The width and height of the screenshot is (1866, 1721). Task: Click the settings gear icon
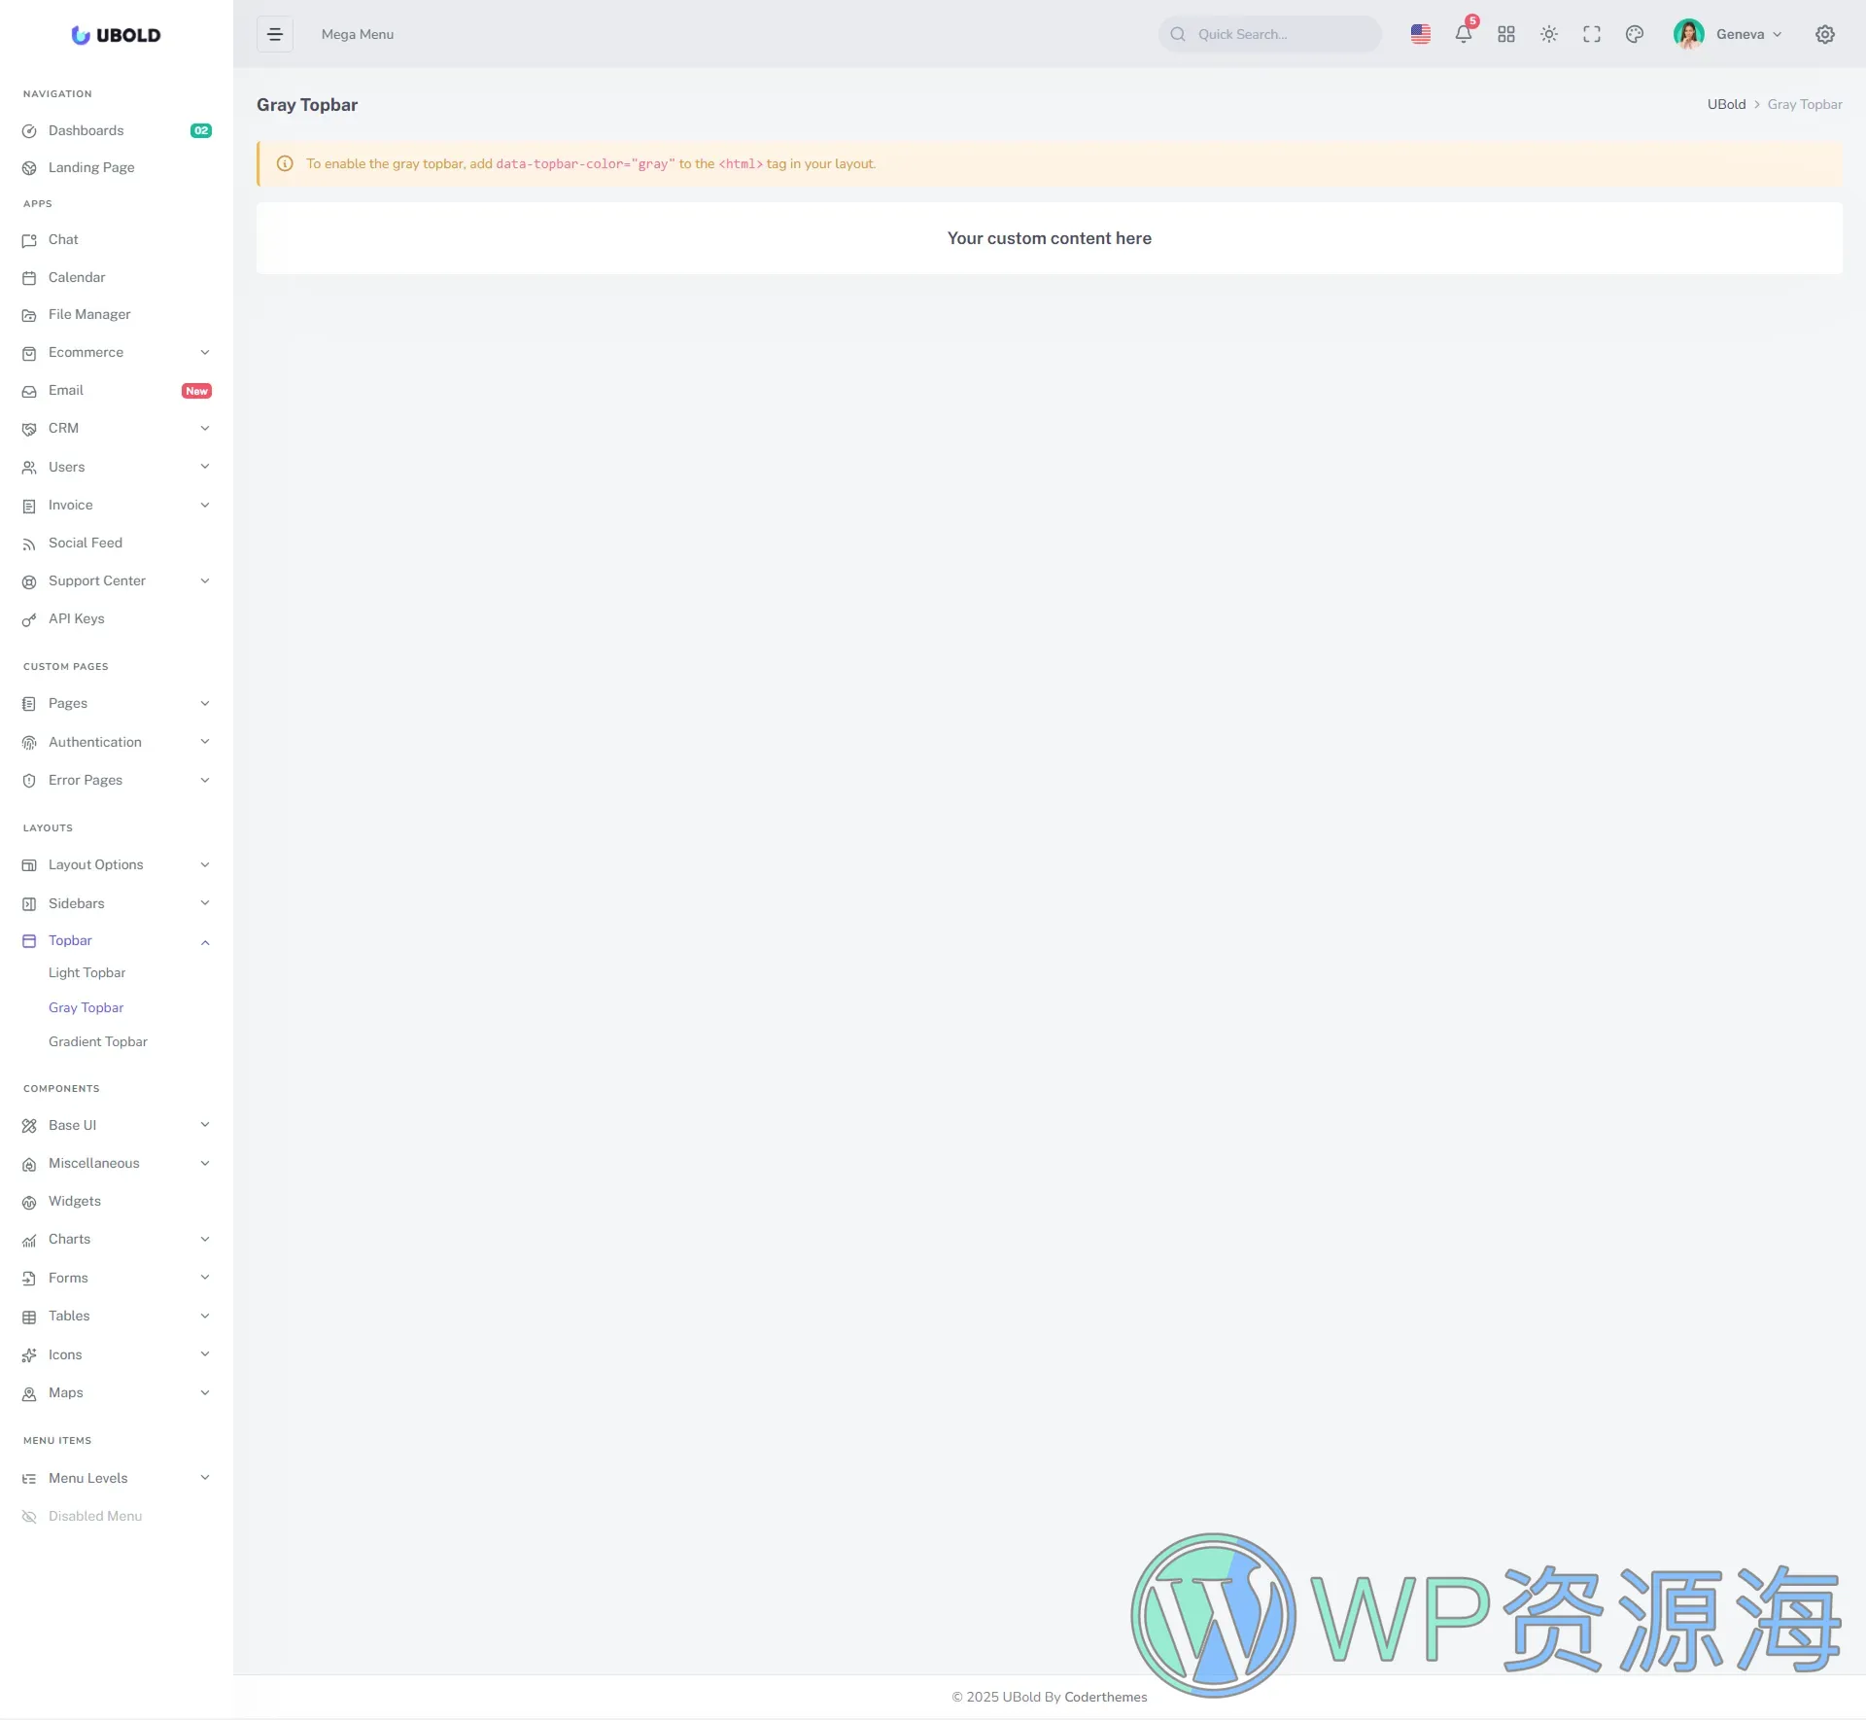click(x=1825, y=34)
